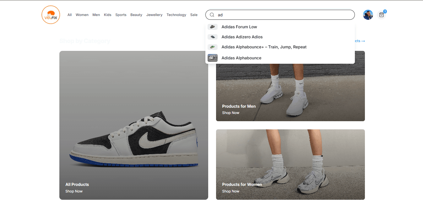Click the Adidas Forum Low shoe thumbnail

click(213, 27)
